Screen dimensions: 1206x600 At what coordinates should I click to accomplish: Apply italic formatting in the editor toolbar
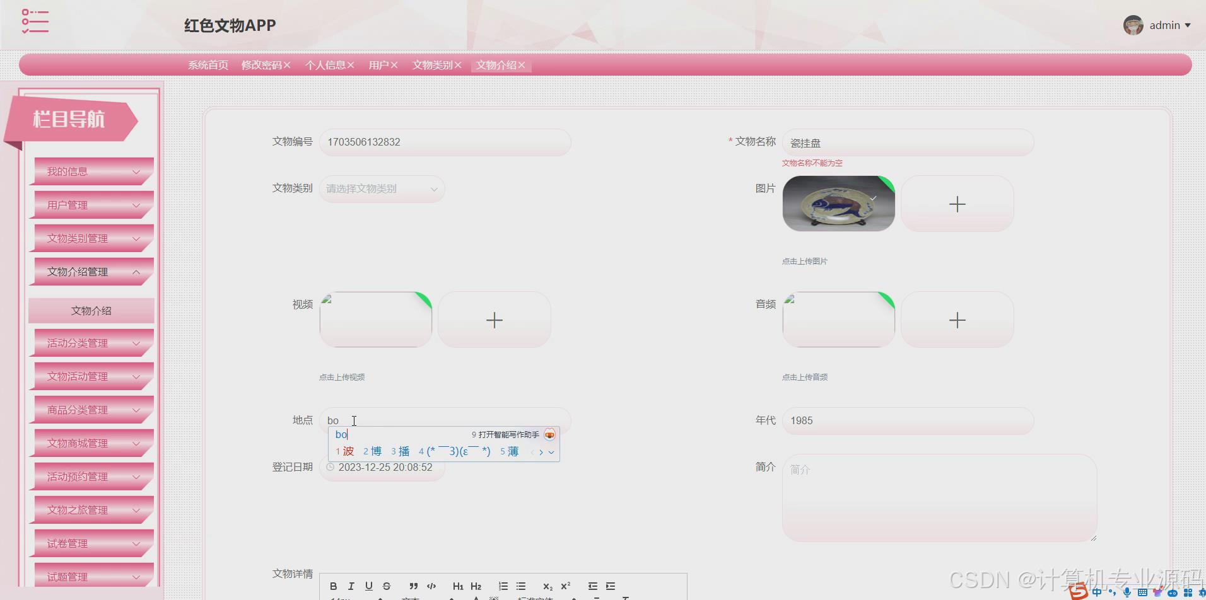pos(351,586)
